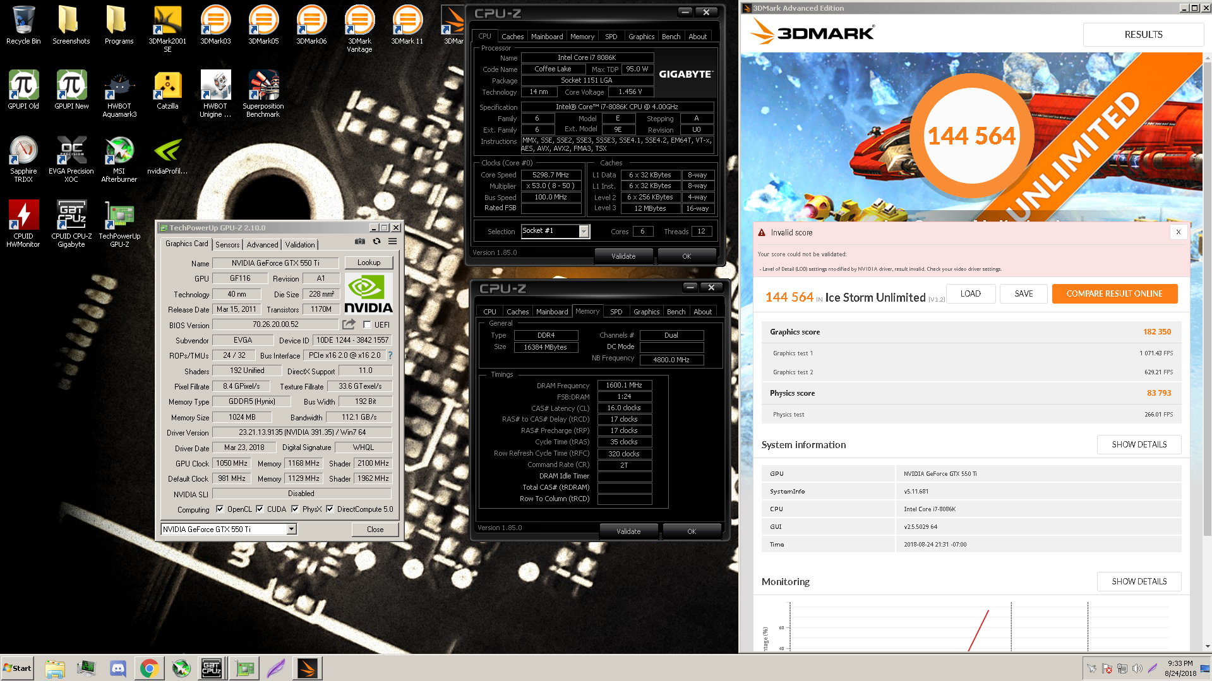Open Mainboard tab in top CPU-Z window
Screen dimensions: 1212x681
point(547,37)
